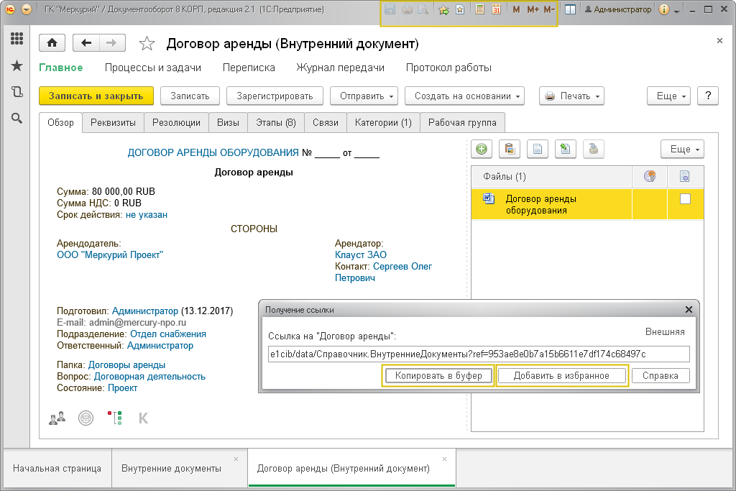Go to home page icon

pyautogui.click(x=52, y=43)
